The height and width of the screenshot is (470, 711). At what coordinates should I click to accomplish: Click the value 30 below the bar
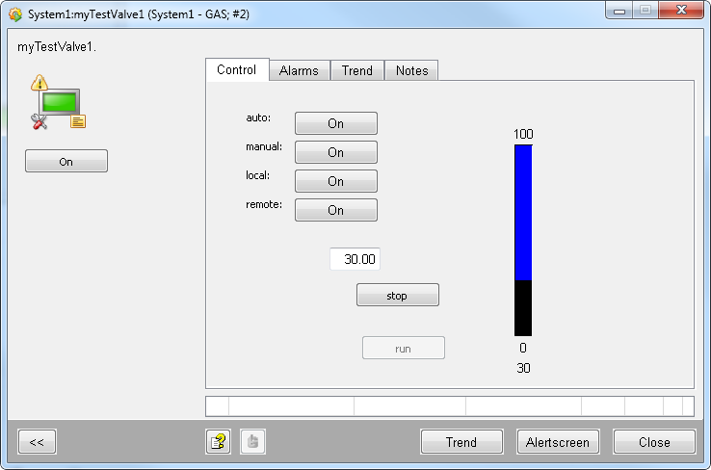tap(523, 368)
